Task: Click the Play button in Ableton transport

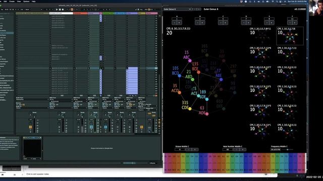Action: click(x=57, y=10)
